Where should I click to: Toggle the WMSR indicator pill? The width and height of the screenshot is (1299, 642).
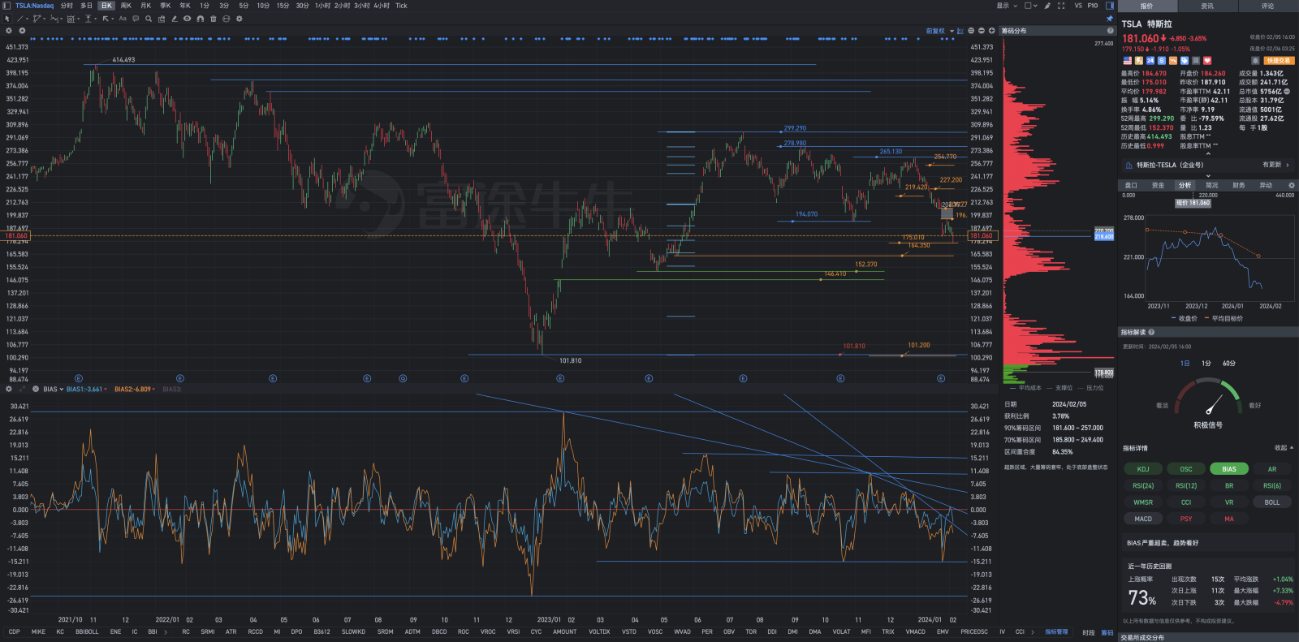(x=1143, y=502)
